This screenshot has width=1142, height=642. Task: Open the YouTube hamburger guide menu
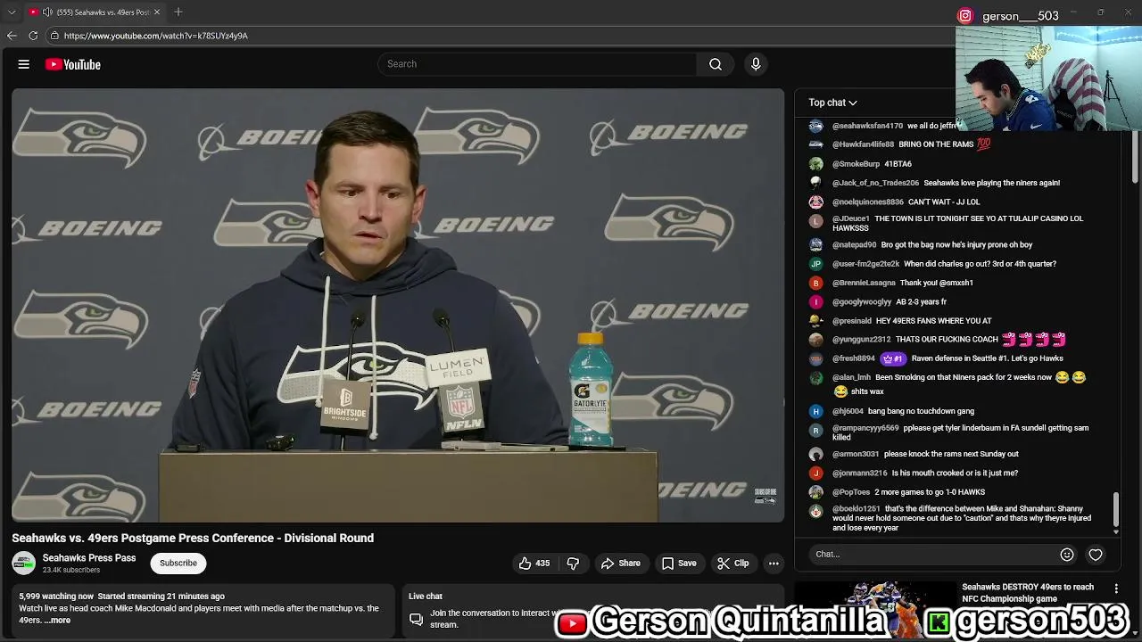(x=24, y=64)
